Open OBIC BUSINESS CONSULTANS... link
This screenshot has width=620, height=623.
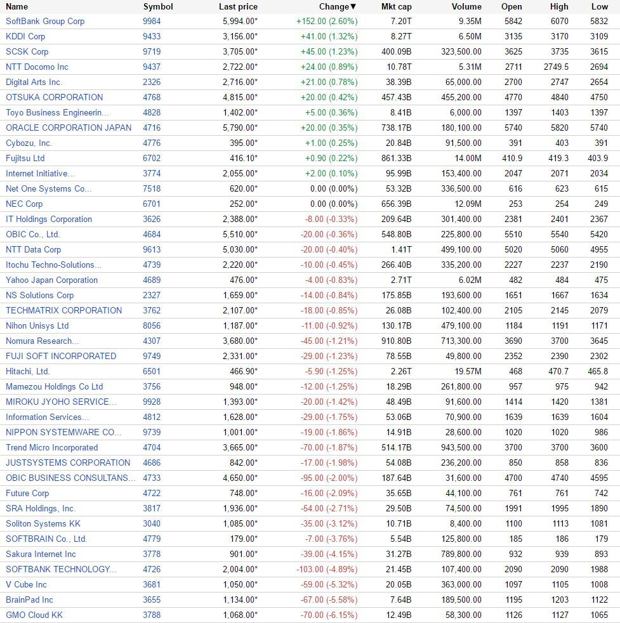click(x=70, y=478)
